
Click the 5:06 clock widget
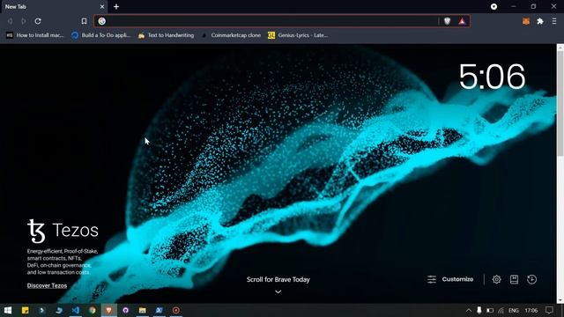(492, 77)
